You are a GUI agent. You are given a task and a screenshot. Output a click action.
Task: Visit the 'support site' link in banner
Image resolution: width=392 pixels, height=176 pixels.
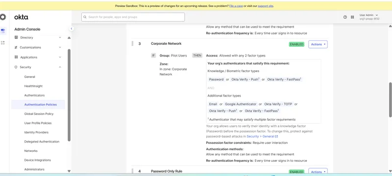(266, 6)
